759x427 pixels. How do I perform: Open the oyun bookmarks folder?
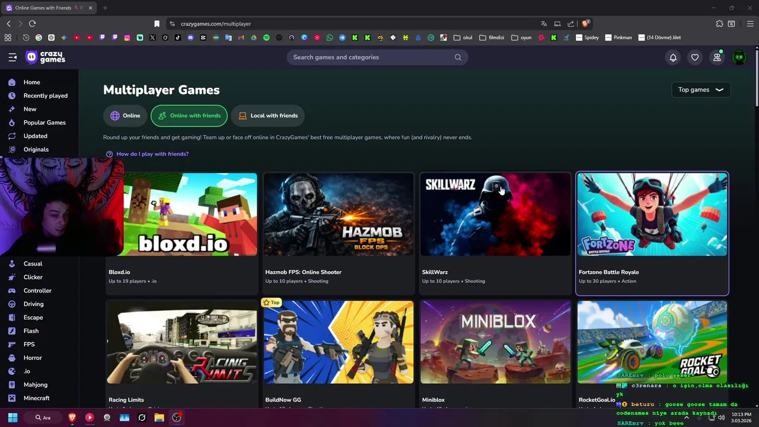pyautogui.click(x=521, y=37)
